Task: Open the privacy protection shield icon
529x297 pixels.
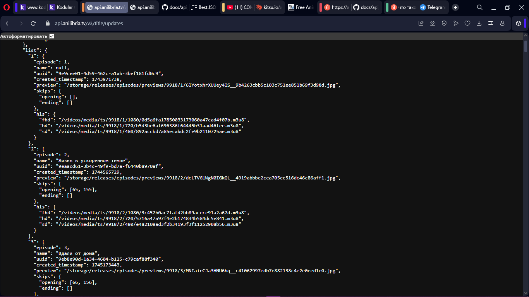Action: coord(444,23)
